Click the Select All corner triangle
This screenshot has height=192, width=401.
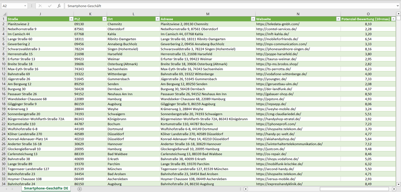pos(4,14)
